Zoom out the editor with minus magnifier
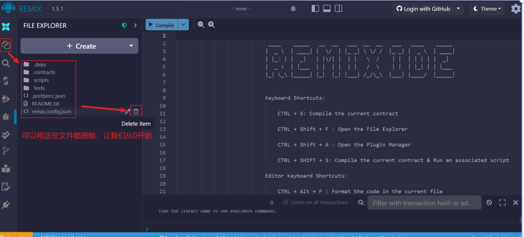 tap(201, 25)
